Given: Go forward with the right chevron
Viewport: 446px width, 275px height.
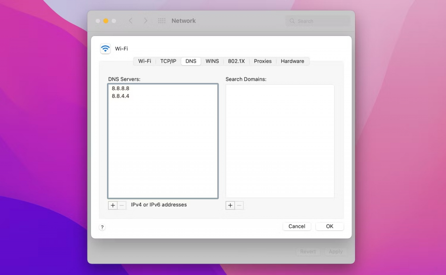Looking at the screenshot, I should [x=145, y=21].
